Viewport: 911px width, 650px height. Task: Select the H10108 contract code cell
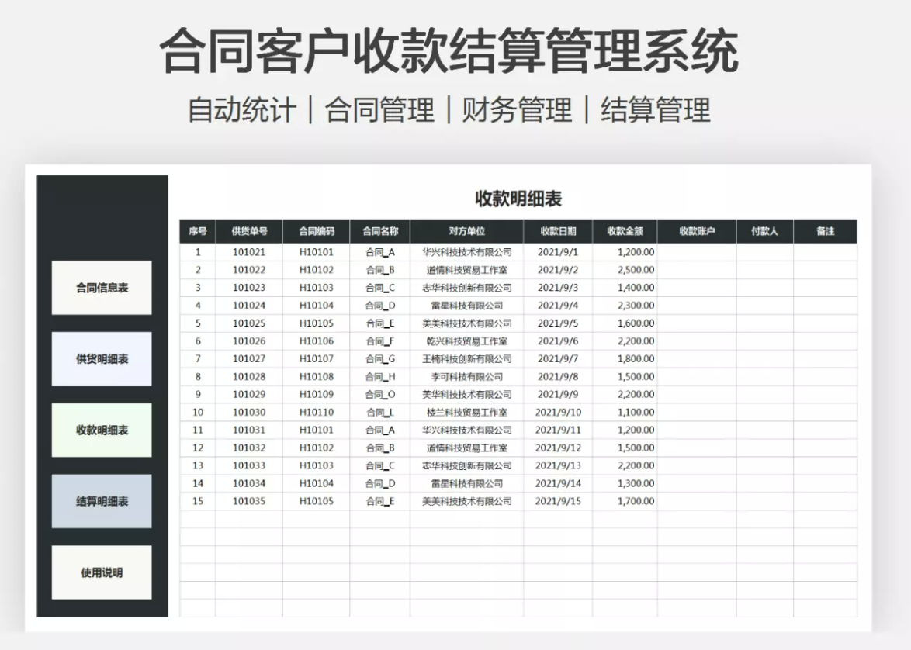click(x=316, y=376)
